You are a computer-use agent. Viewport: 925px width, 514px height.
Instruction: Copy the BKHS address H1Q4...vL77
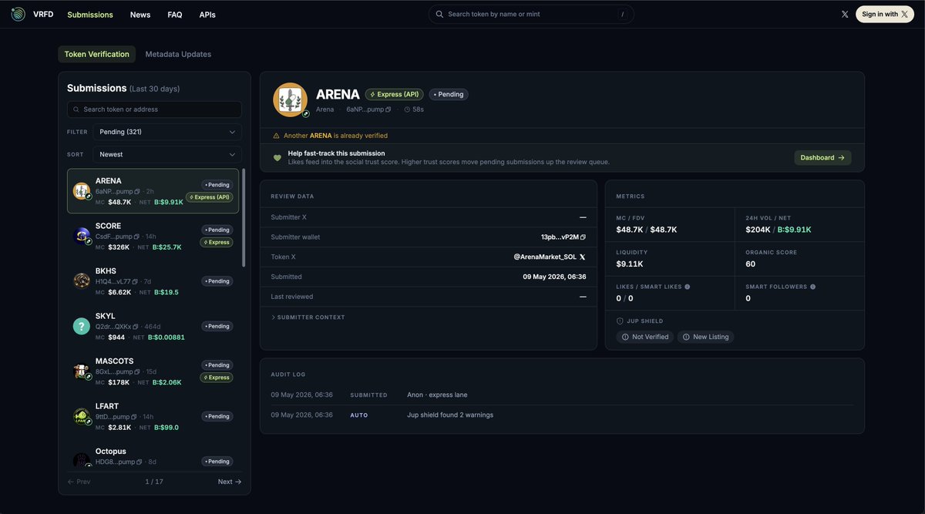click(x=135, y=281)
